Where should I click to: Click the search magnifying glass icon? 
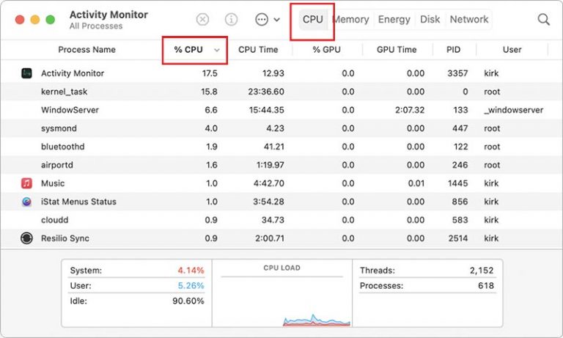coord(543,20)
